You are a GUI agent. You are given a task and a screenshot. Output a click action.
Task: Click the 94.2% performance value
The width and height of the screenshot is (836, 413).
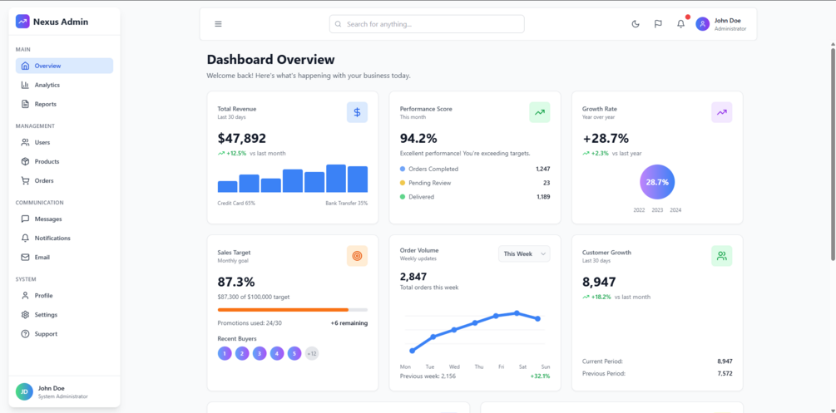(418, 139)
